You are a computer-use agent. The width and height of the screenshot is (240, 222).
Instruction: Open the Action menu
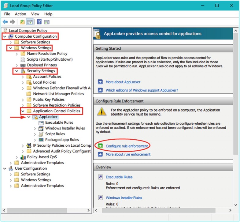pyautogui.click(x=20, y=14)
